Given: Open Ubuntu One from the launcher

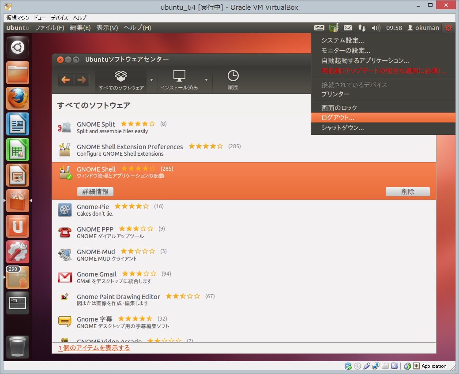Looking at the screenshot, I should (18, 226).
